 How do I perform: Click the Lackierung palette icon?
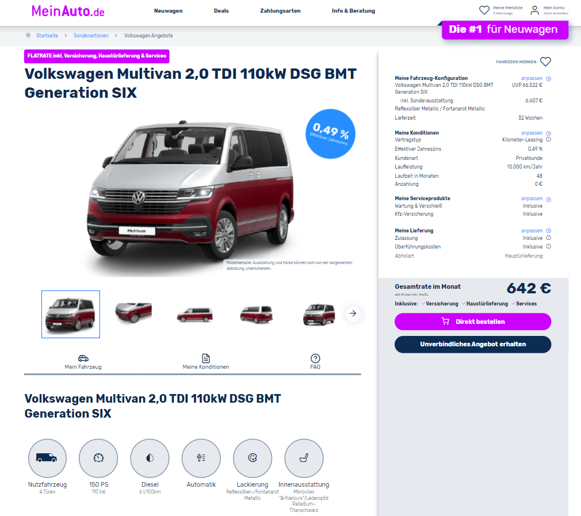click(x=253, y=458)
